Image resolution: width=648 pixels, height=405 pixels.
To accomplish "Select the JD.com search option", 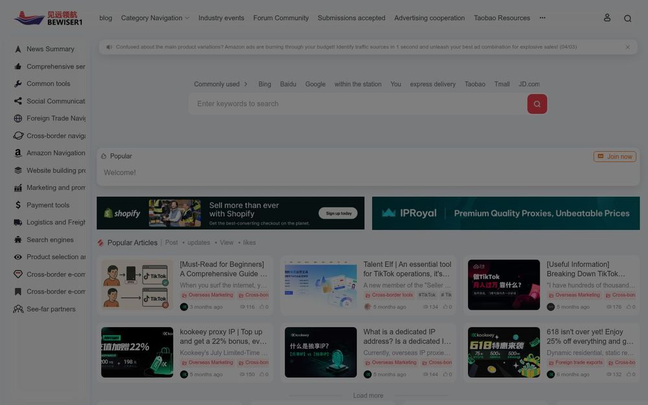I will (529, 84).
